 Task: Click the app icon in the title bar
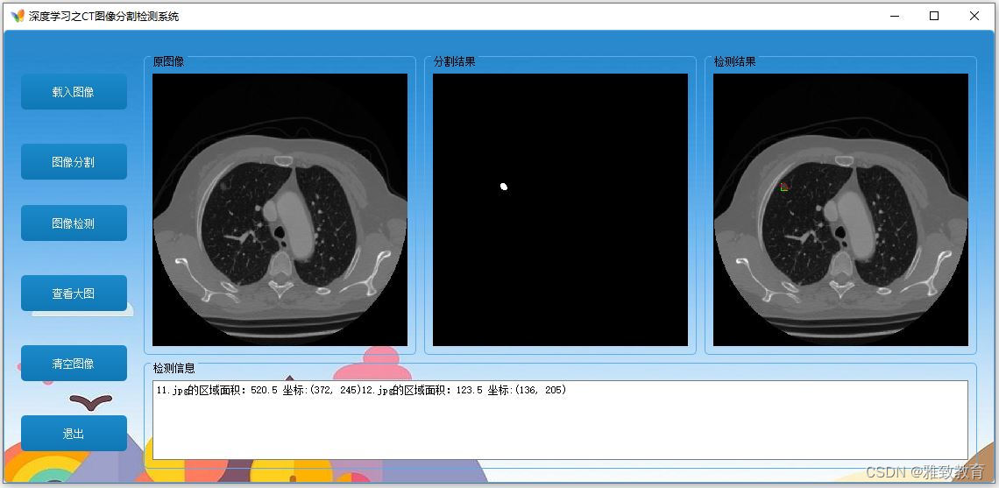[x=18, y=16]
